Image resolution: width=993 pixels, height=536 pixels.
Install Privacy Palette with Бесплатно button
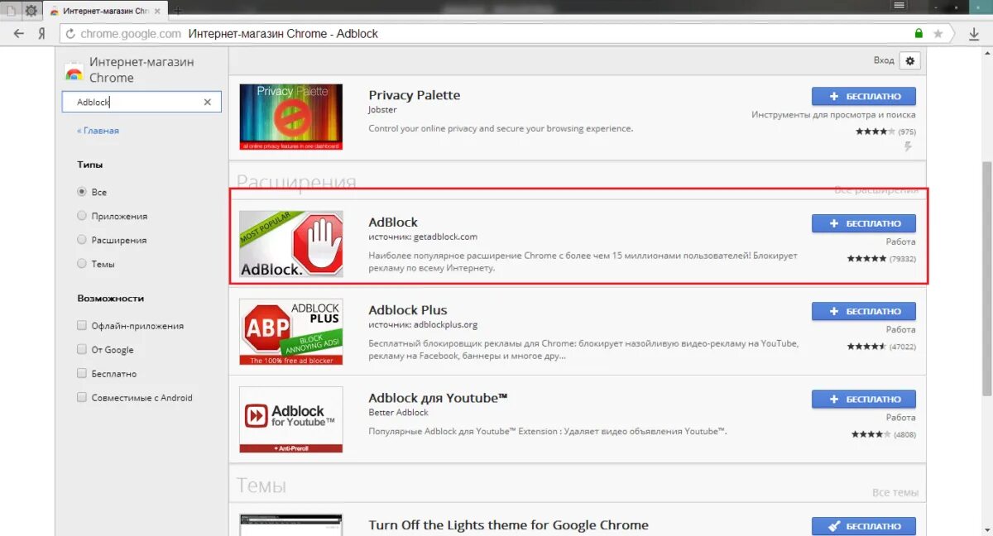pos(863,96)
